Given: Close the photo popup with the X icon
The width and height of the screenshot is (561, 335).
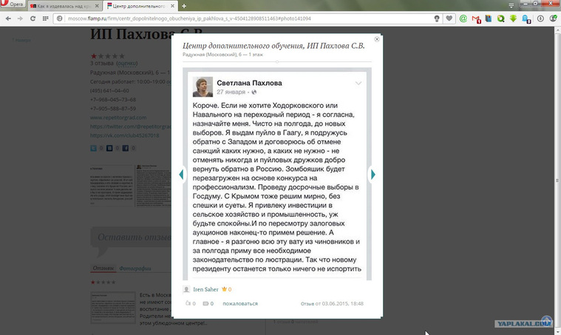Looking at the screenshot, I should pos(377,39).
